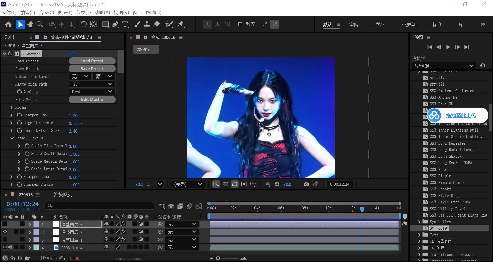Viewport: 493px width, 262px height.
Task: Open the 效果(T) menu
Action: pyautogui.click(x=83, y=12)
